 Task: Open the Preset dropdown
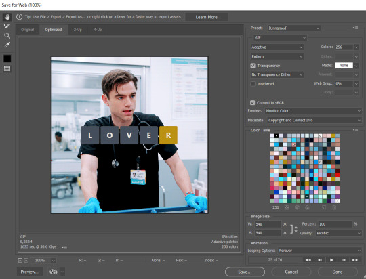click(294, 28)
